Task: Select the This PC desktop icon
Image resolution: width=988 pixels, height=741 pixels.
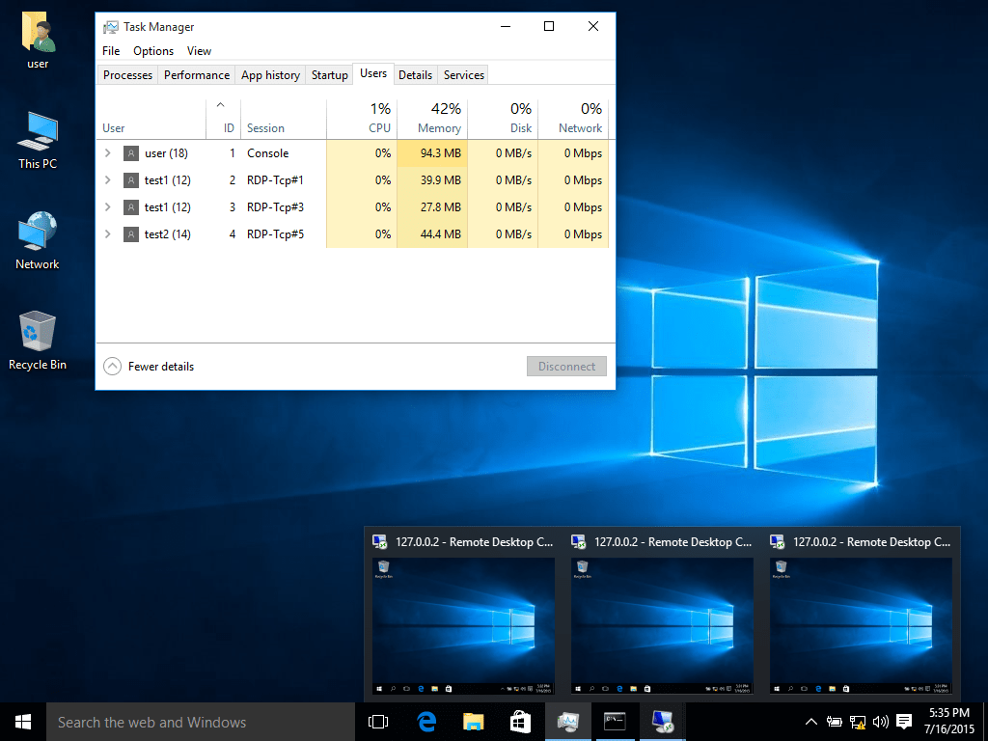Action: pyautogui.click(x=38, y=139)
